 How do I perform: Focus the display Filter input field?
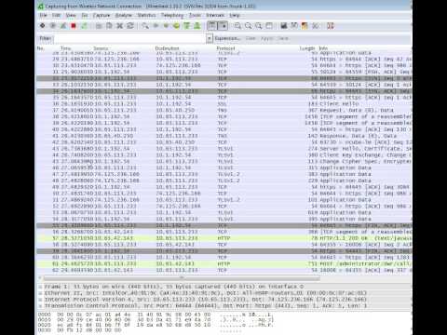[130, 38]
